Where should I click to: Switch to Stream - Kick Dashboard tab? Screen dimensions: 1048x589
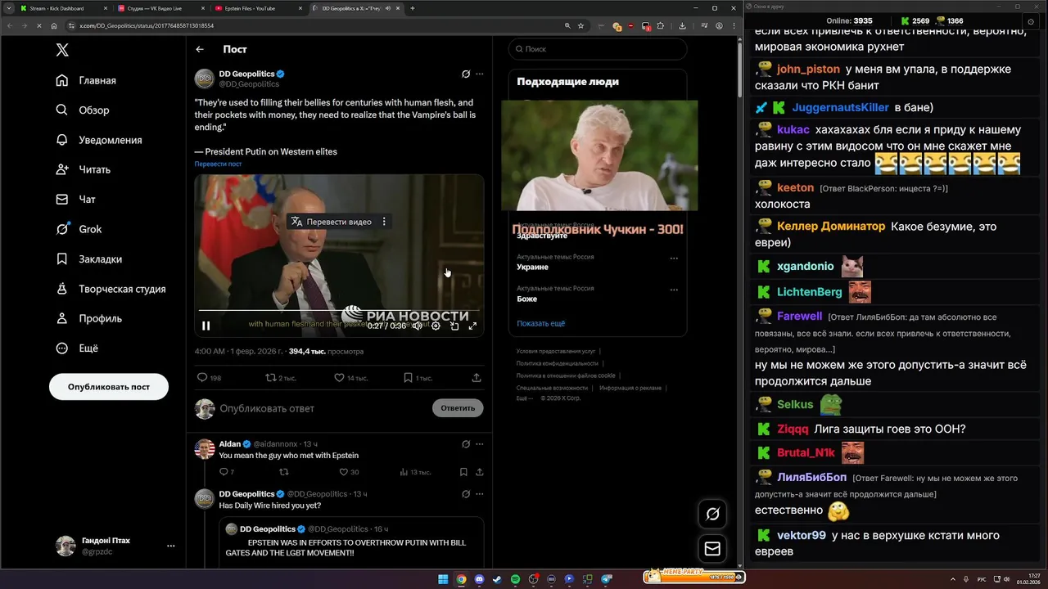pos(62,8)
